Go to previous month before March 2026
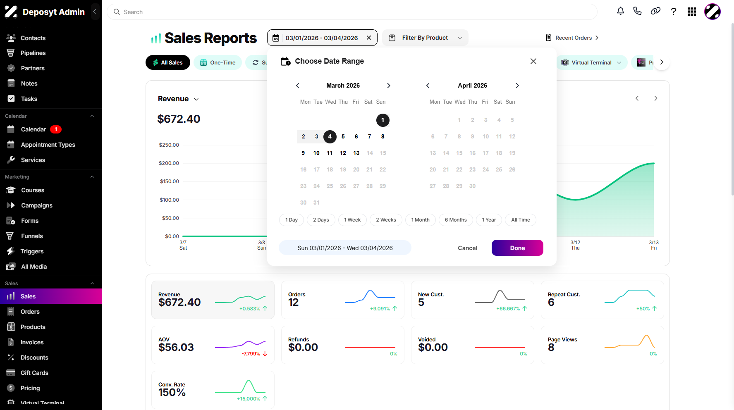Image resolution: width=734 pixels, height=410 pixels. click(x=297, y=86)
